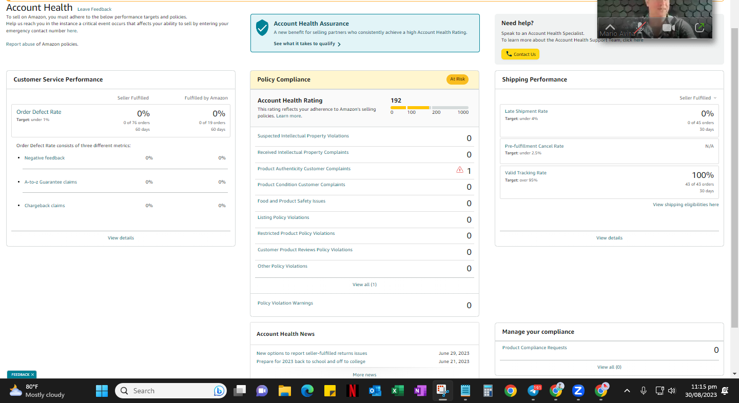The height and width of the screenshot is (403, 739).
Task: Open the Teams Chat taskbar icon
Action: click(x=262, y=391)
